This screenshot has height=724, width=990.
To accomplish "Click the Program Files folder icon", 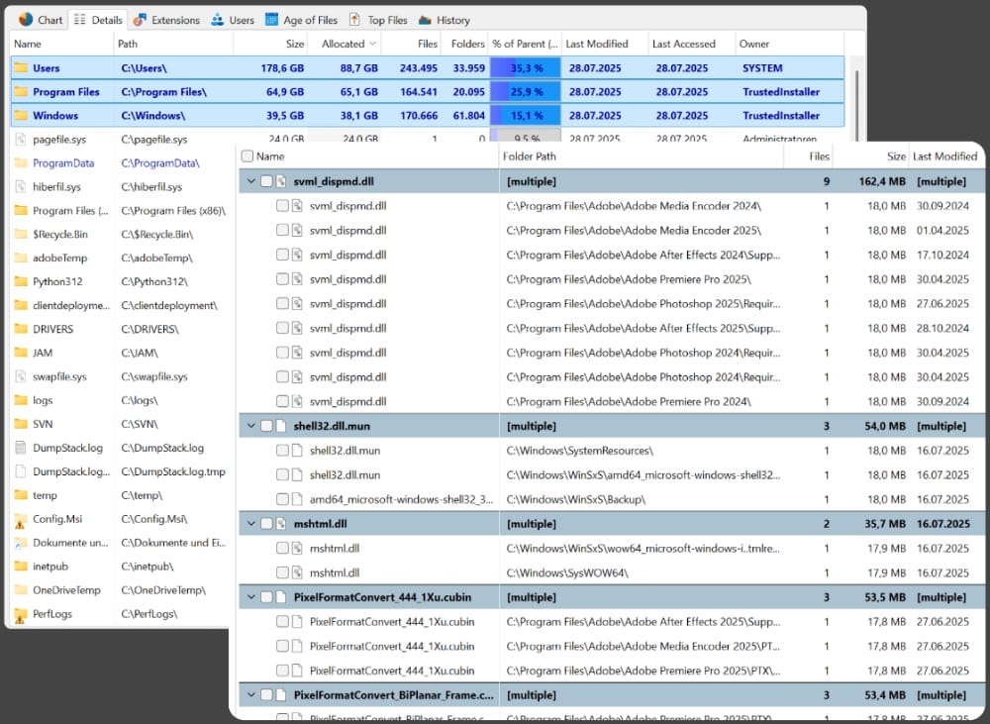I will (x=21, y=91).
